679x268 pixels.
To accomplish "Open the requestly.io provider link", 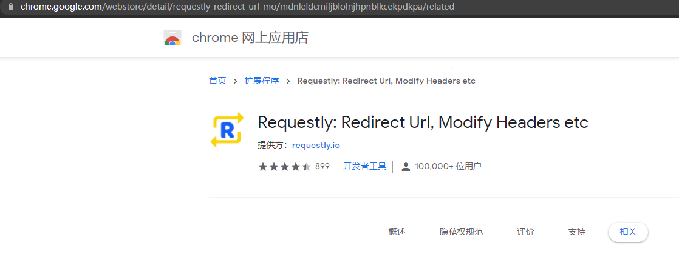I will 316,146.
